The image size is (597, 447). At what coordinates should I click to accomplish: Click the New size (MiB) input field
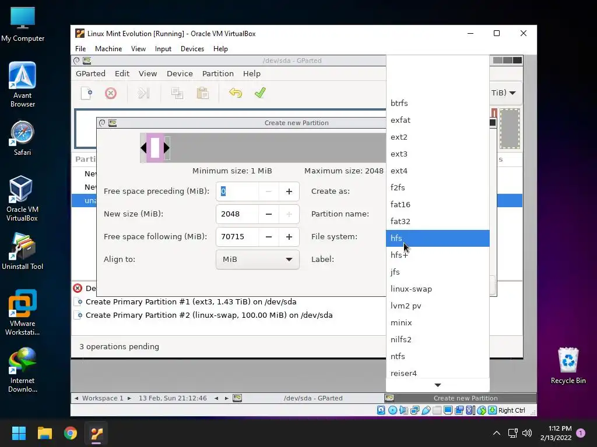point(237,214)
